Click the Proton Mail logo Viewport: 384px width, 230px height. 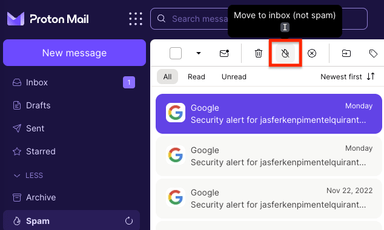tap(48, 19)
